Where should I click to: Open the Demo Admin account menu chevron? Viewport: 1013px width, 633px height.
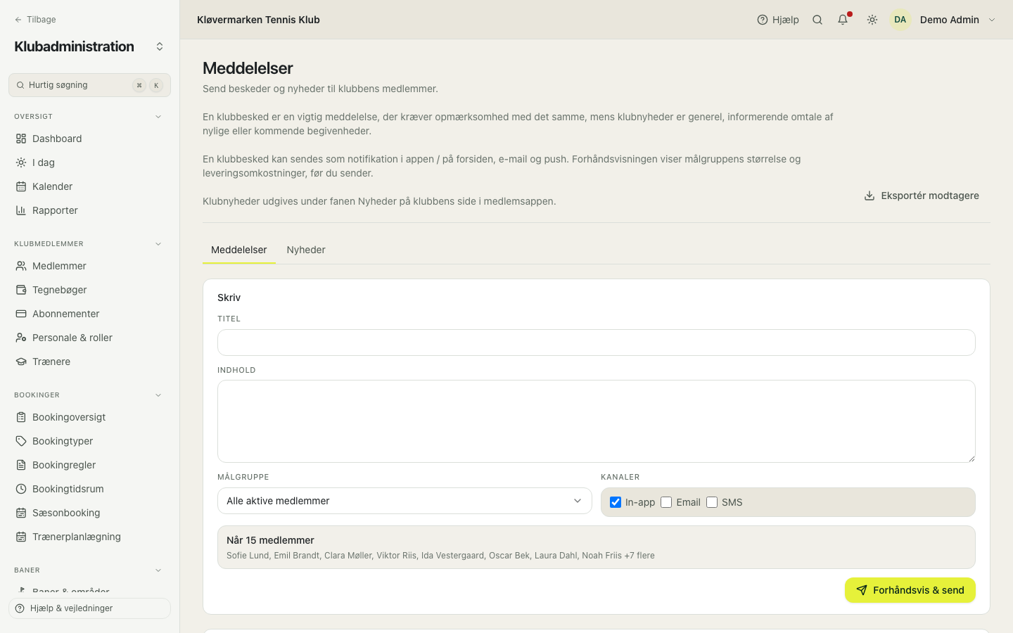(x=992, y=20)
